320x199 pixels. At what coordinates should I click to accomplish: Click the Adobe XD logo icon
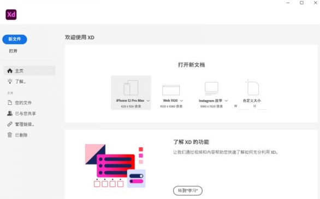[x=11, y=15]
